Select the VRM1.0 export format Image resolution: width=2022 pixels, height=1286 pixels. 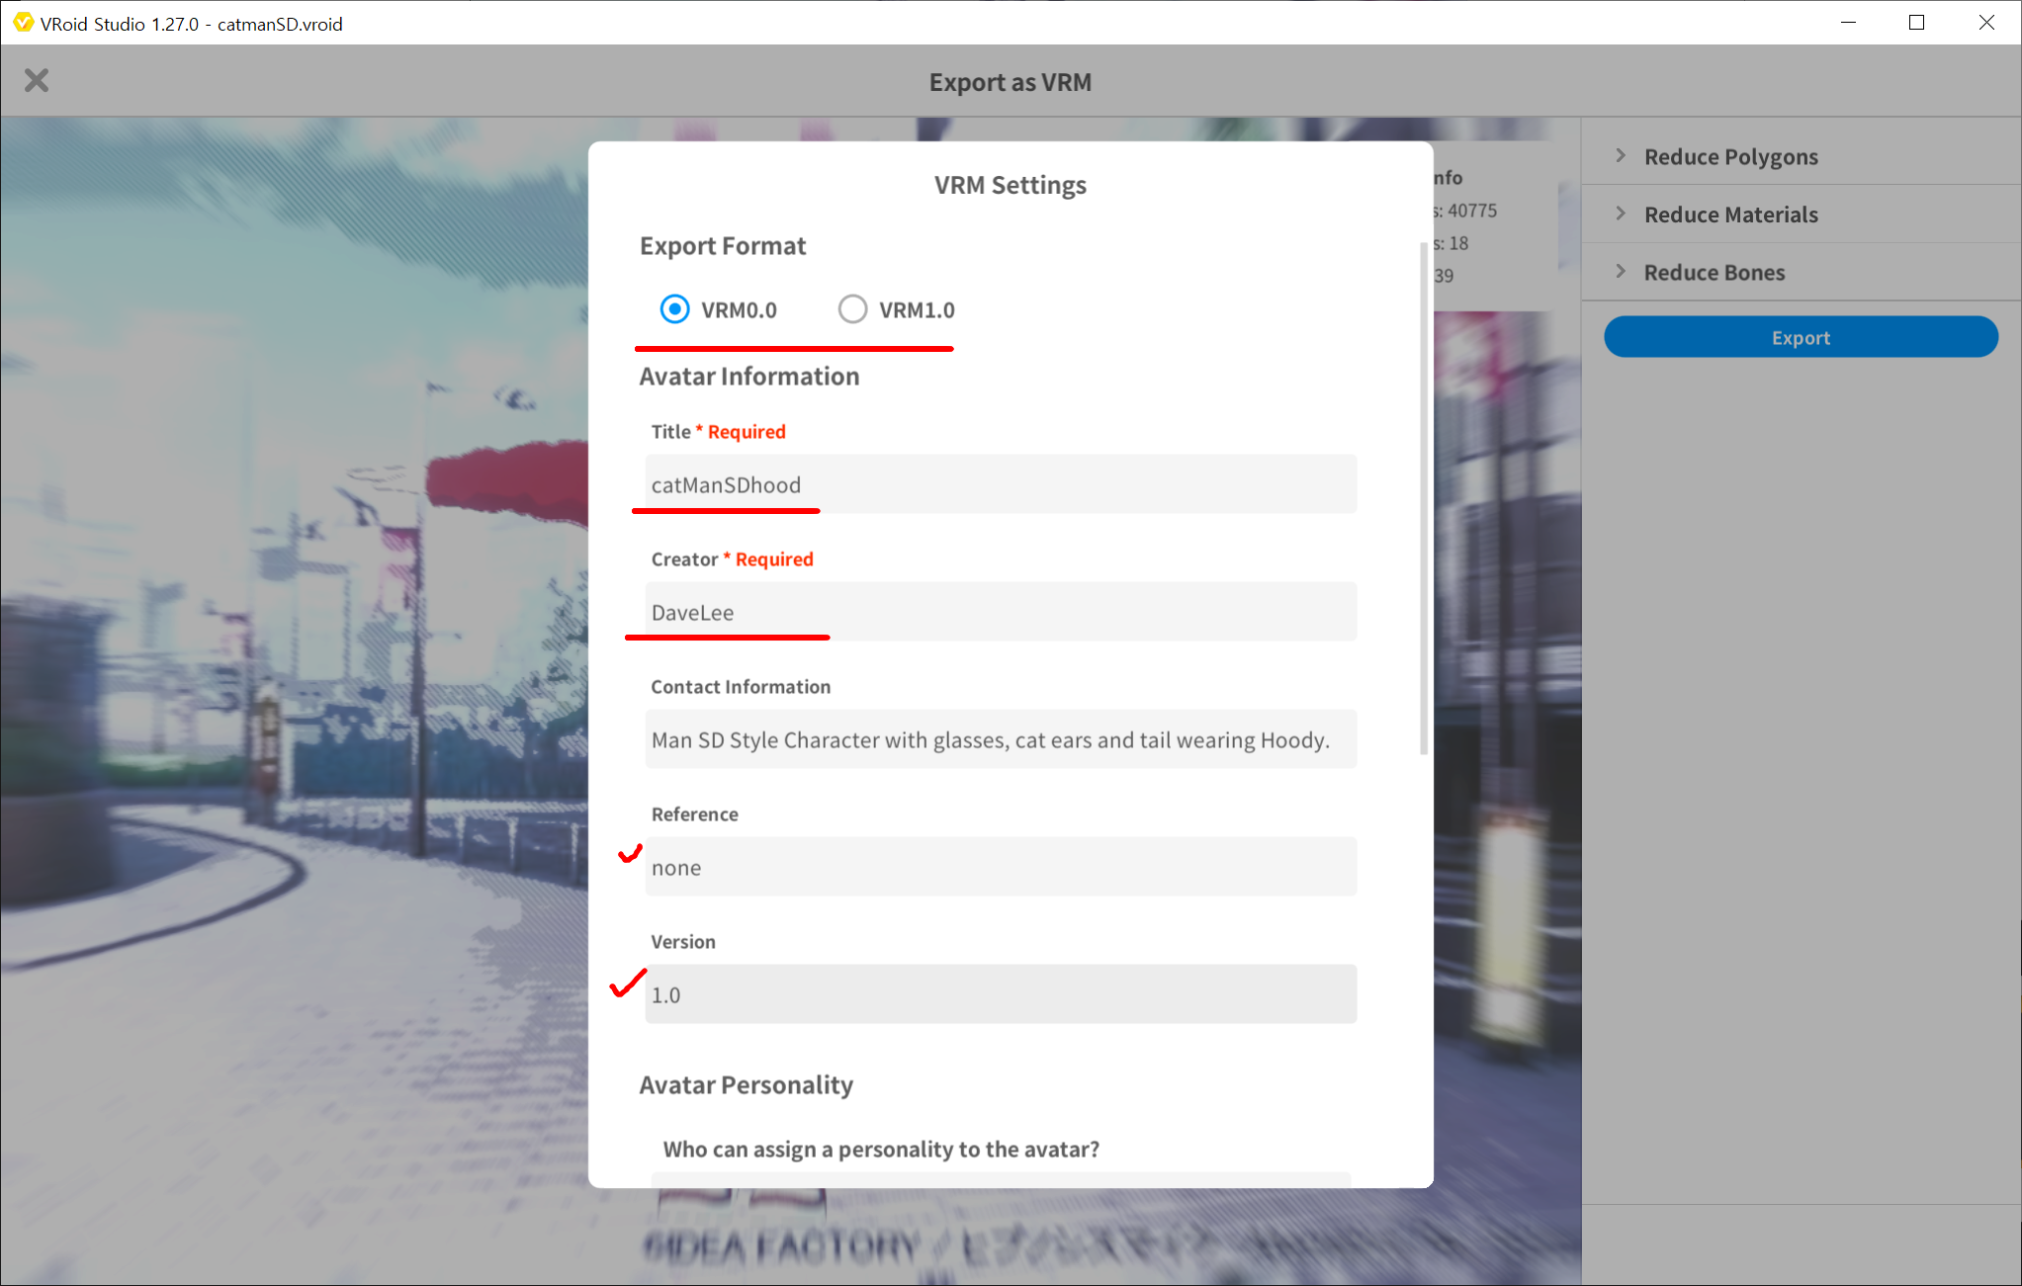852,309
